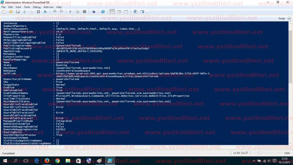Copy selection using the Copy toolbar icon

point(31,12)
